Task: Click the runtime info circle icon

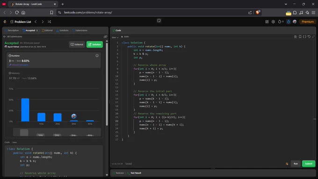Action: pos(97,56)
